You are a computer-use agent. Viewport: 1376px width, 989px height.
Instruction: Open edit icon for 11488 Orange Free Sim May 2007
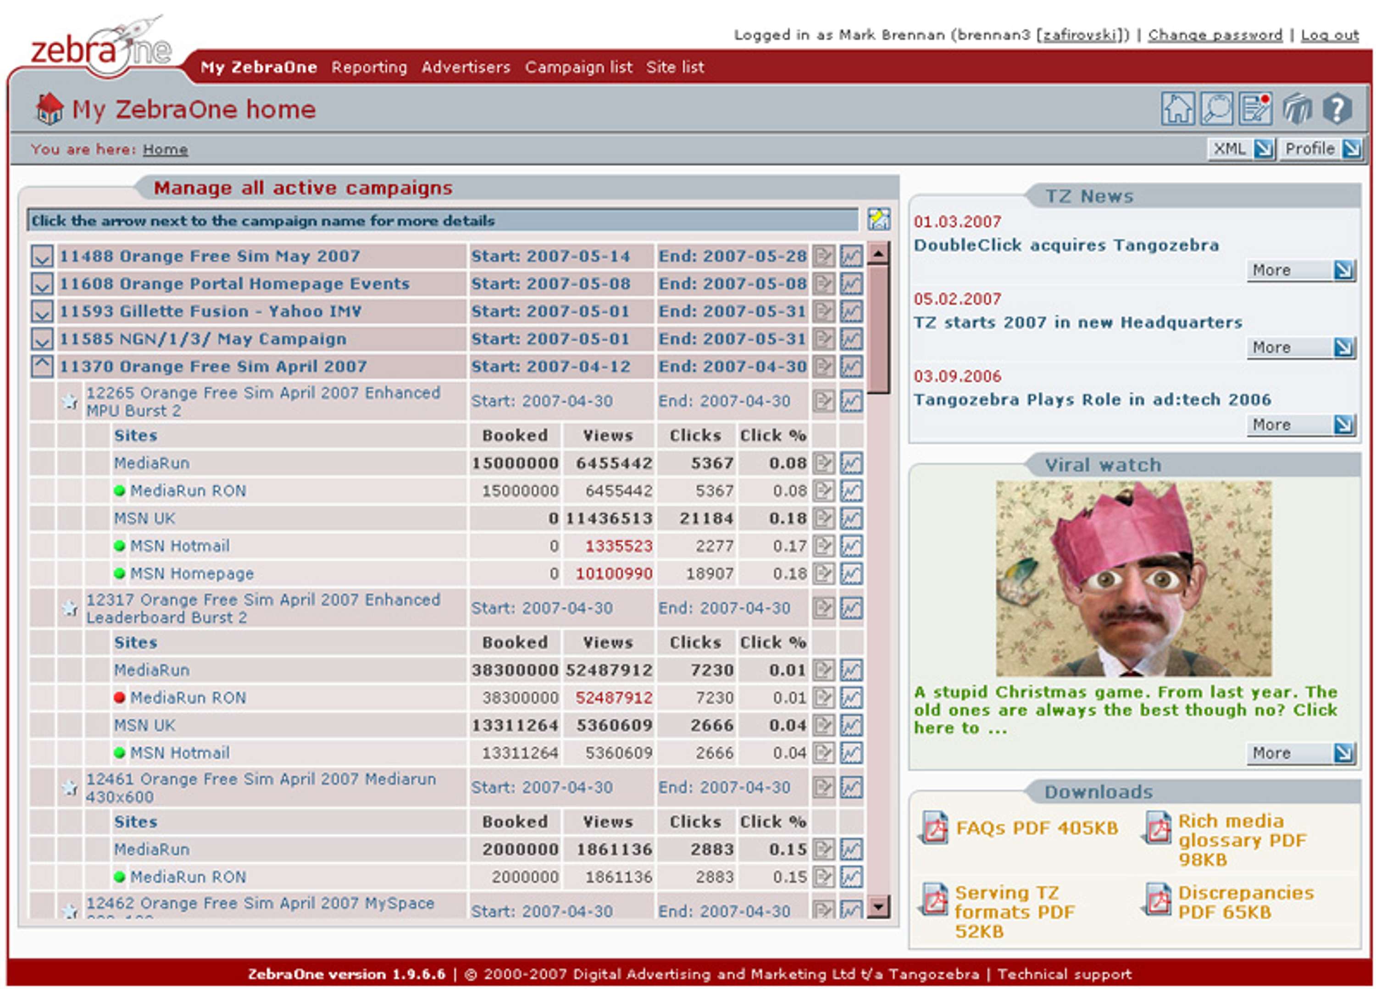point(824,256)
